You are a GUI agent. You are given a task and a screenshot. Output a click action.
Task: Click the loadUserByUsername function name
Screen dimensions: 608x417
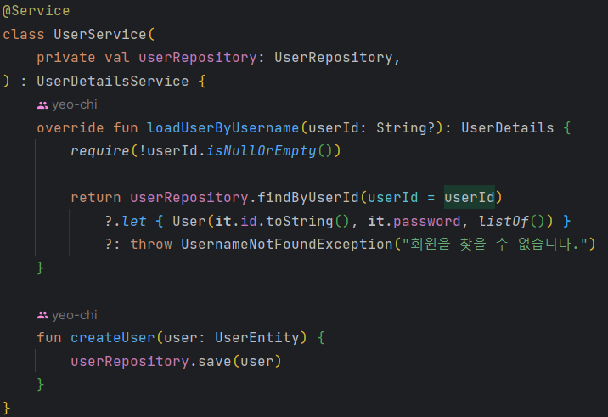coord(223,127)
